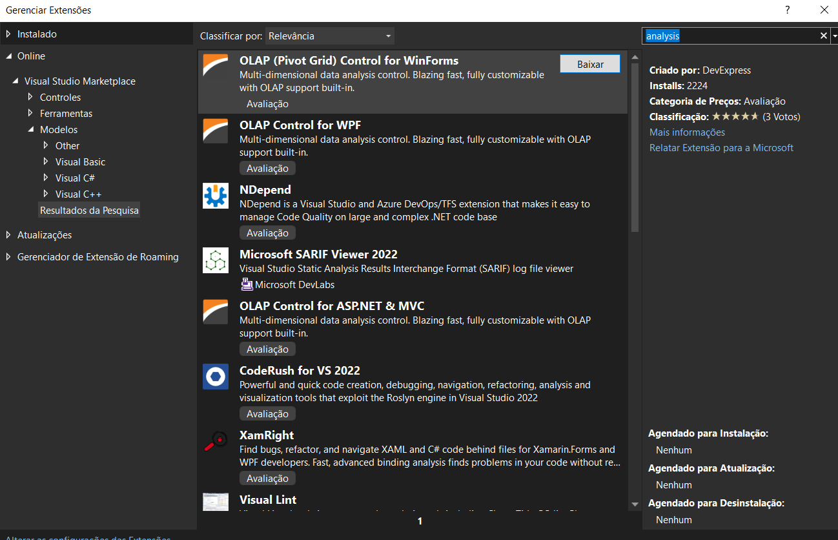Expand the Other node arrow

coord(46,146)
